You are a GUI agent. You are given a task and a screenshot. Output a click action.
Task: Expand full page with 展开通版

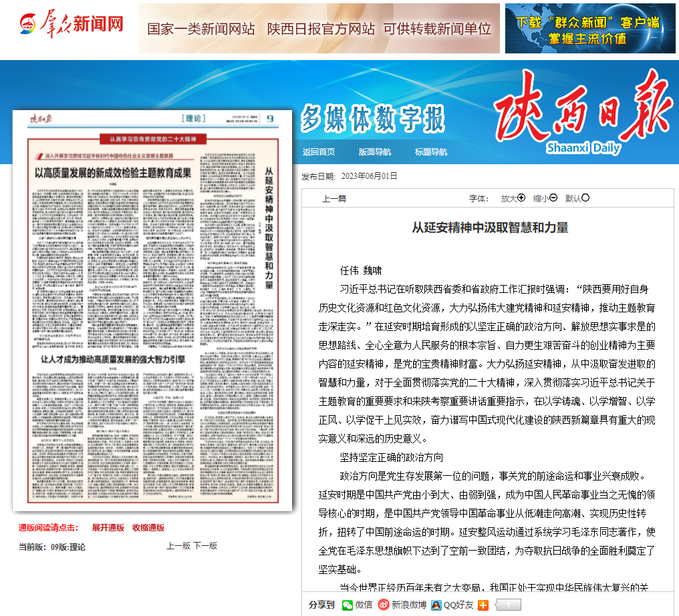point(108,528)
